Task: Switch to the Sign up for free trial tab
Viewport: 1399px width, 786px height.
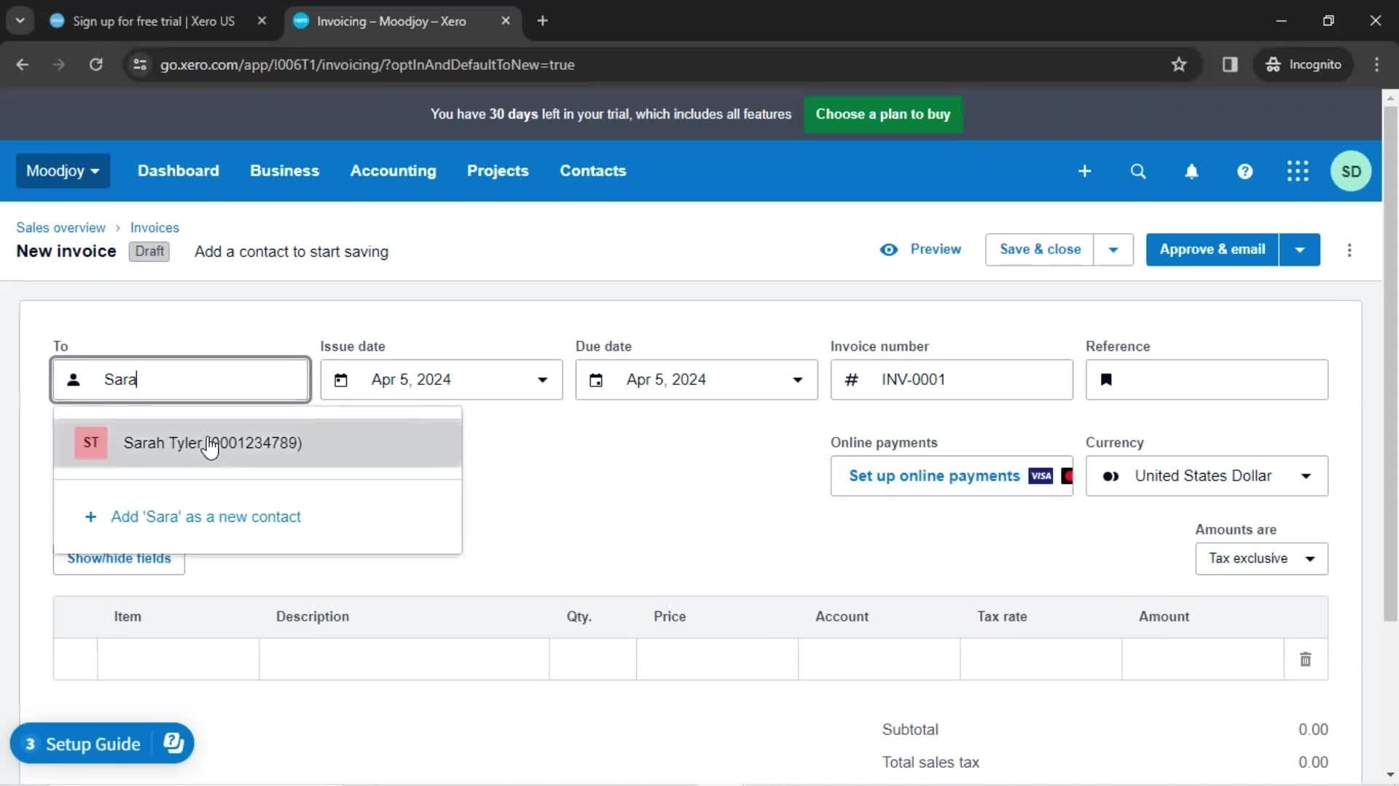Action: pos(153,21)
